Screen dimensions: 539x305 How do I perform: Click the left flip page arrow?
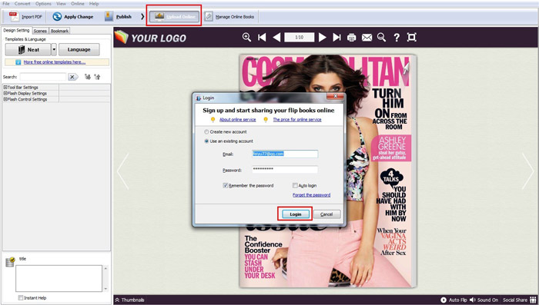(x=123, y=171)
